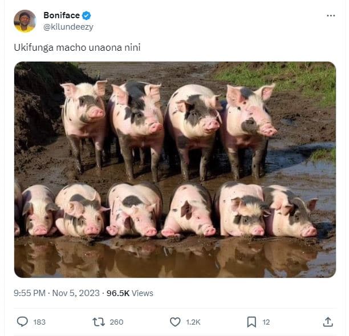Open the tweet's more options menu
Image resolution: width=349 pixels, height=336 pixels.
(x=331, y=15)
